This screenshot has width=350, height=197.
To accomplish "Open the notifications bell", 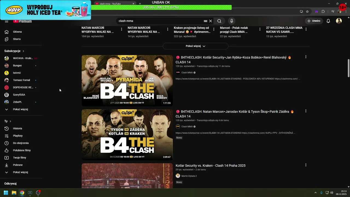I will 328,21.
